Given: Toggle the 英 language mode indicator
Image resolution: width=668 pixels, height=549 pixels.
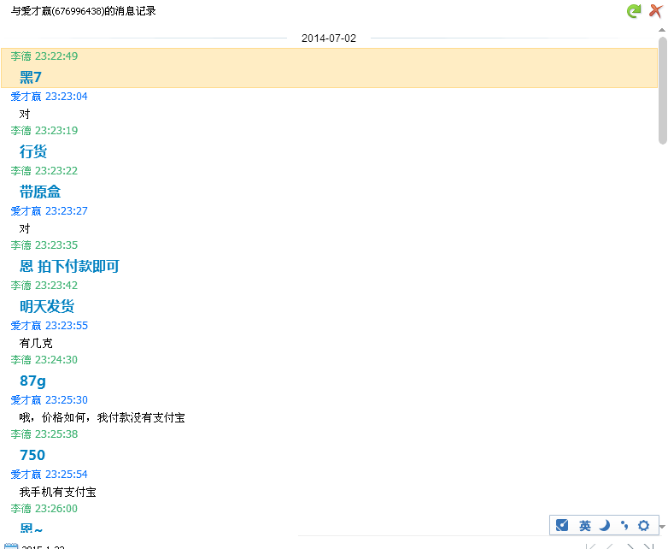Looking at the screenshot, I should coord(584,525).
